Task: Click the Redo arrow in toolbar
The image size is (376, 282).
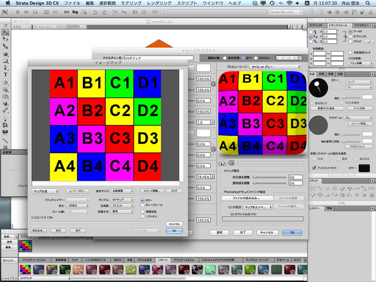Action: click(104, 12)
